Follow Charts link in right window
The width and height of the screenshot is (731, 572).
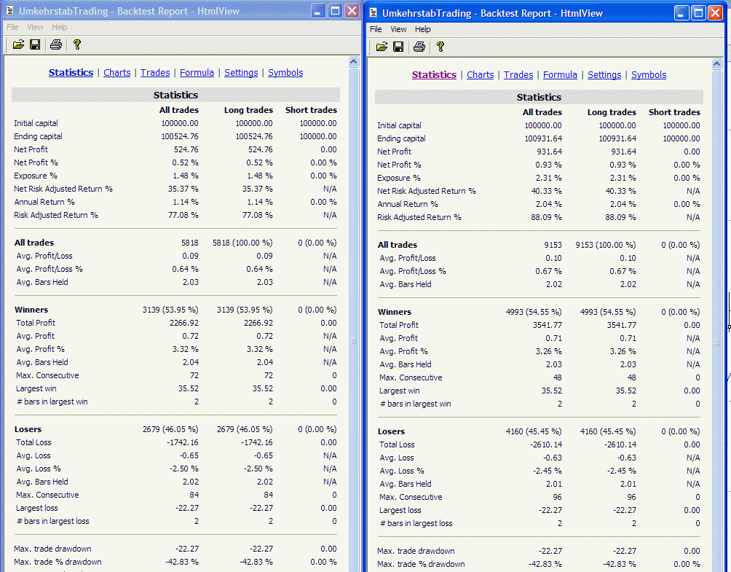pyautogui.click(x=481, y=74)
